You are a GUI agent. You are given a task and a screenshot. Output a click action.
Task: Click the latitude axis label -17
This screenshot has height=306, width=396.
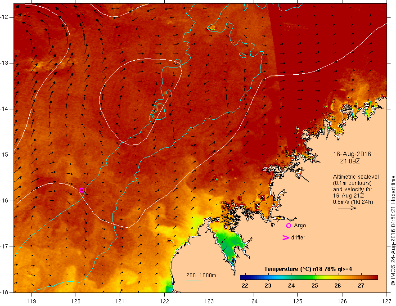point(5,247)
